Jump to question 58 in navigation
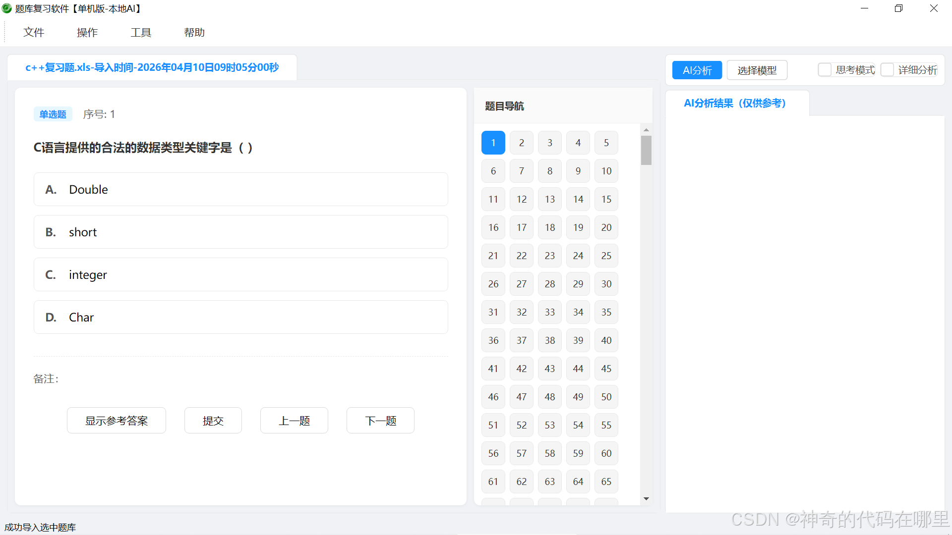This screenshot has width=952, height=535. pyautogui.click(x=550, y=453)
